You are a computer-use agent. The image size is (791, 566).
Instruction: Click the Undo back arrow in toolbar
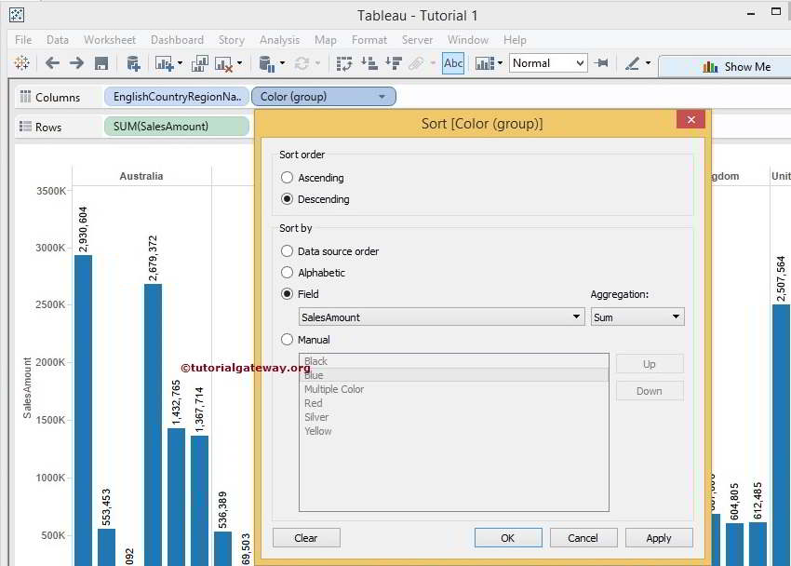(52, 63)
